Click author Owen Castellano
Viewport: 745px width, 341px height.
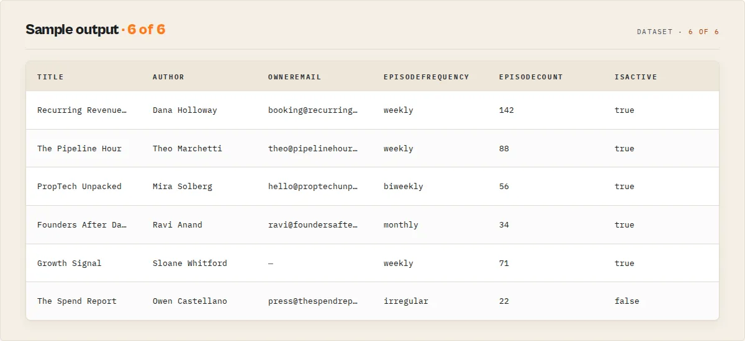click(190, 301)
